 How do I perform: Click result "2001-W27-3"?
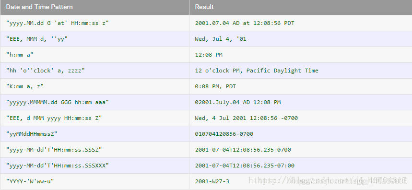pyautogui.click(x=212, y=181)
